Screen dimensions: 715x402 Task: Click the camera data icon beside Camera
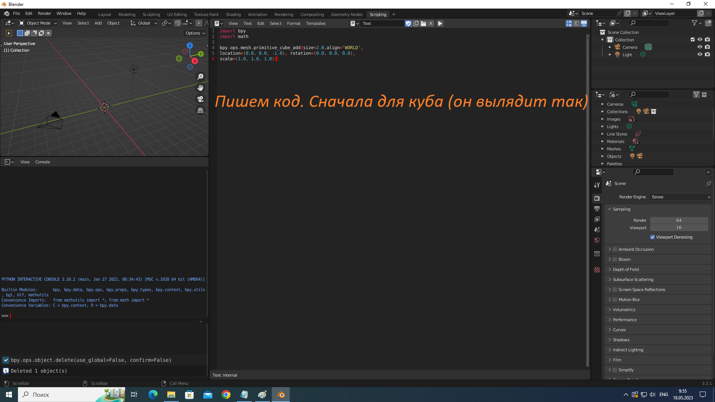click(648, 47)
